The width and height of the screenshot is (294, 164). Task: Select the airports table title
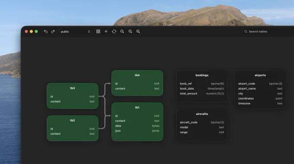260,75
